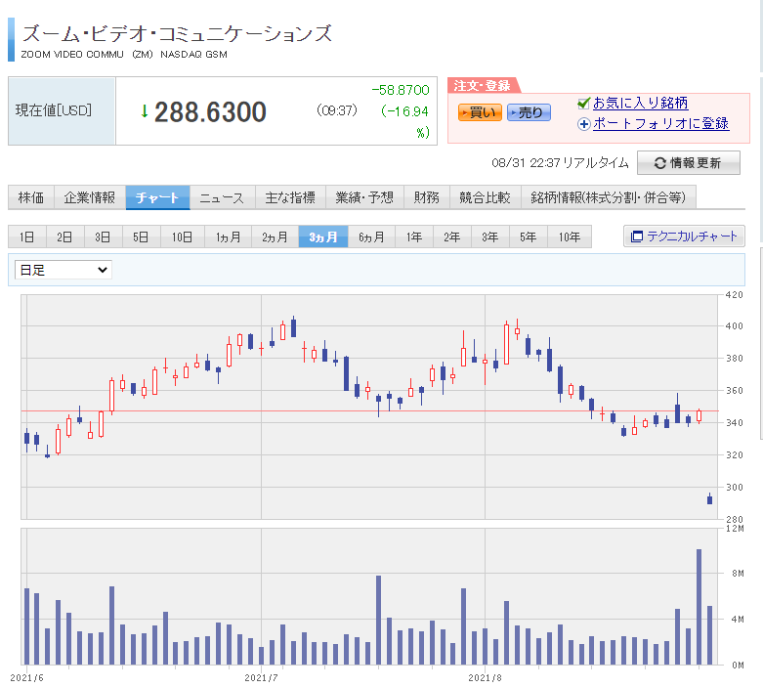Open the 業績・予想 tab
Viewport: 763px width, 688px height.
(x=364, y=197)
